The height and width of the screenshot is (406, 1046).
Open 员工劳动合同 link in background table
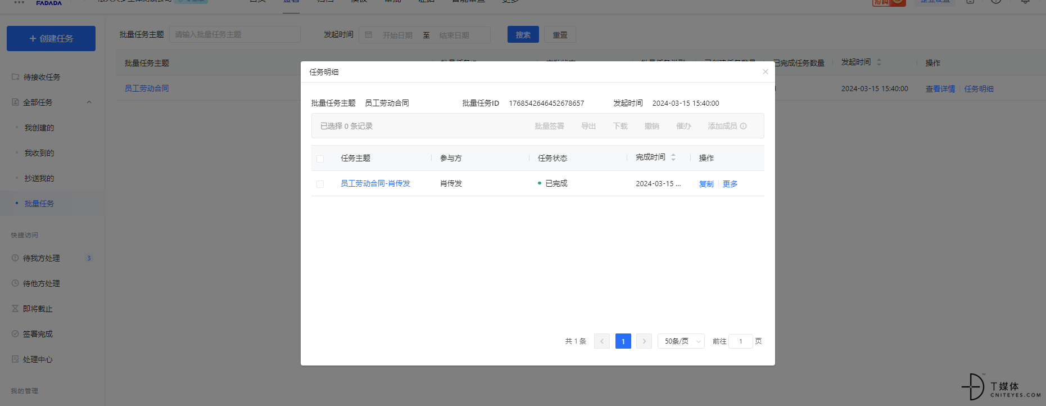[x=147, y=88]
